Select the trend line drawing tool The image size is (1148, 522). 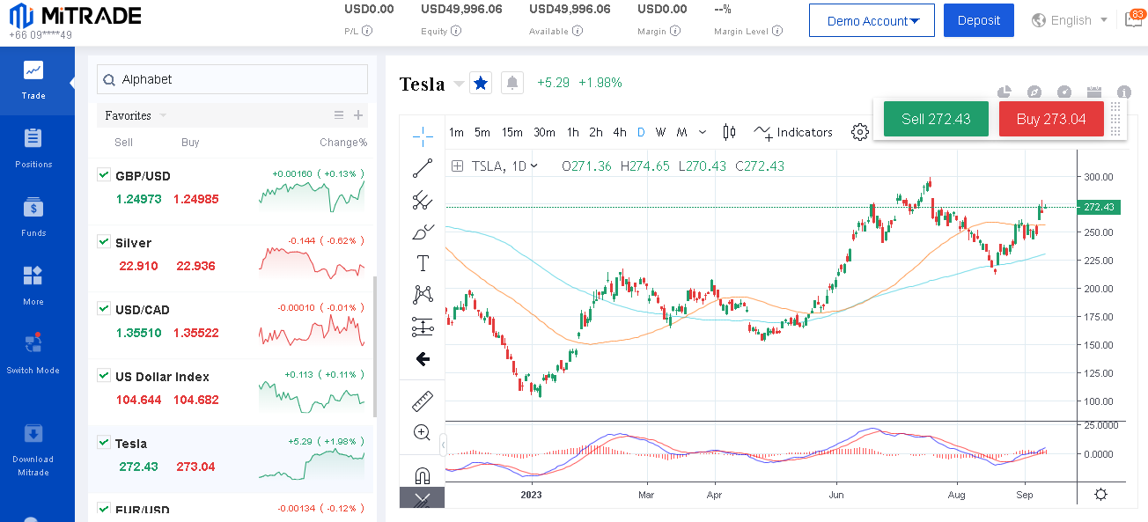(423, 168)
